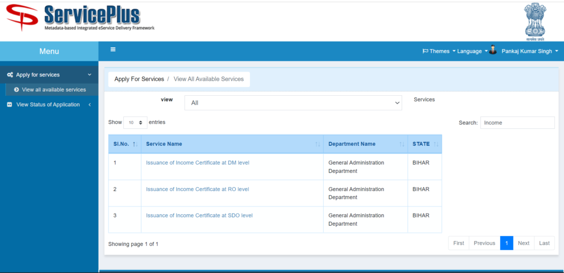Click General Administration Department in row 1
Screen dimensions: 564x273
[356, 167]
